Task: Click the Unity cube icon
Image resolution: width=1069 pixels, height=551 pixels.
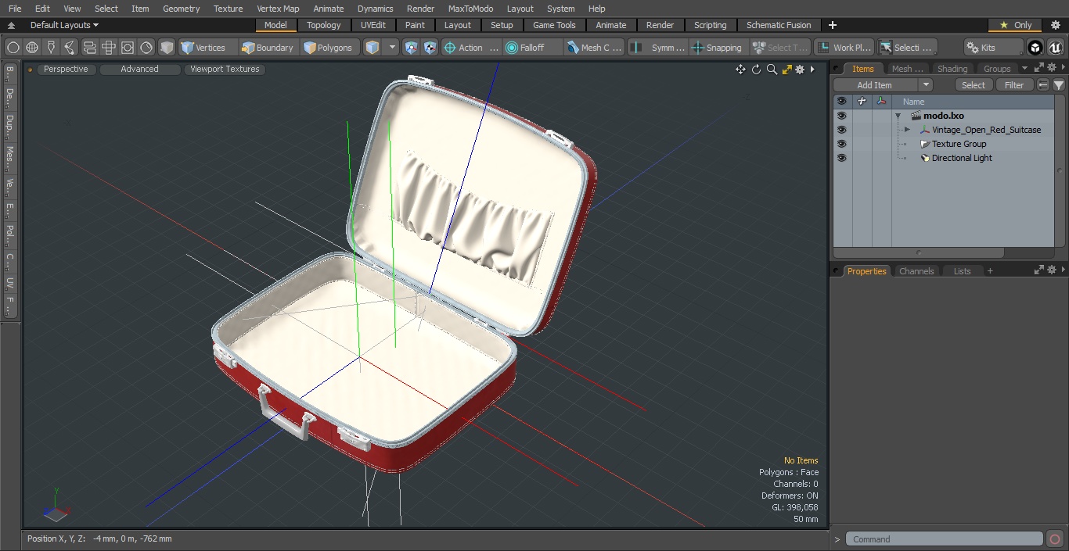Action: pyautogui.click(x=1035, y=48)
